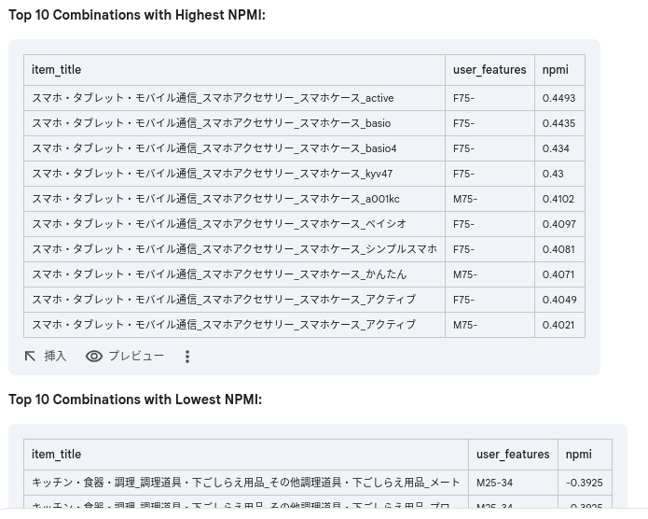Click the insert arrow icon
This screenshot has width=648, height=519.
30,357
